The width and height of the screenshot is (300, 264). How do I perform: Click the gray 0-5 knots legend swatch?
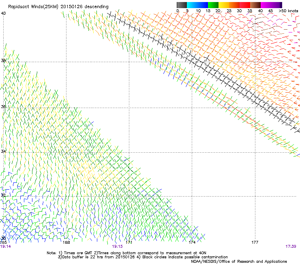click(182, 5)
